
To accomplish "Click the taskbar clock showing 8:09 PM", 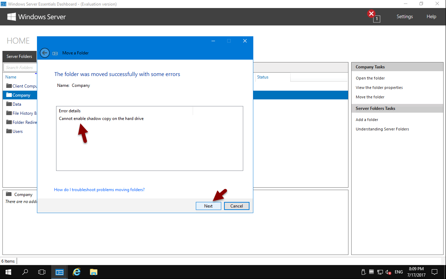I will 416,272.
